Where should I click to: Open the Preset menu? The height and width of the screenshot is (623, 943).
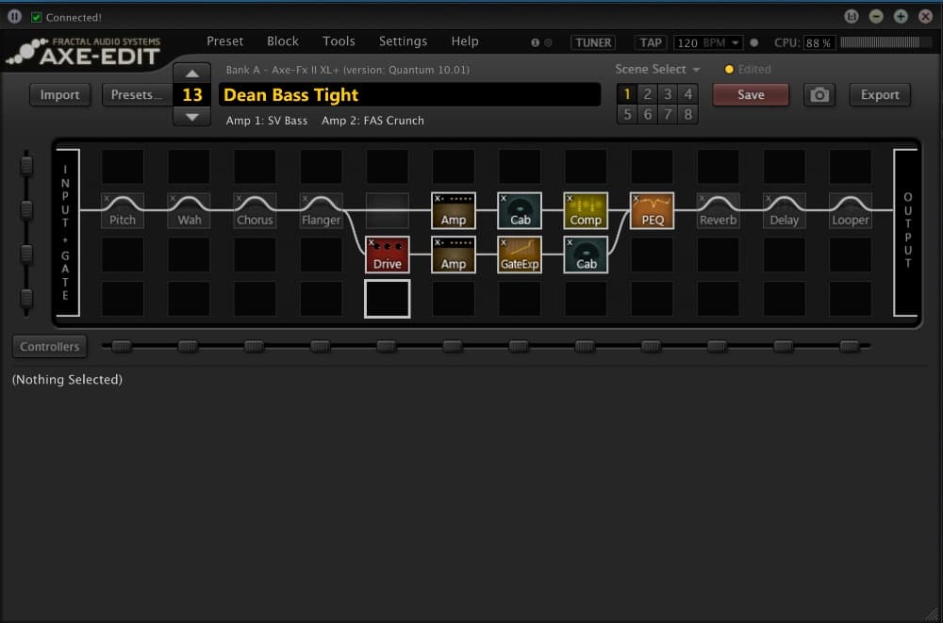pyautogui.click(x=225, y=41)
